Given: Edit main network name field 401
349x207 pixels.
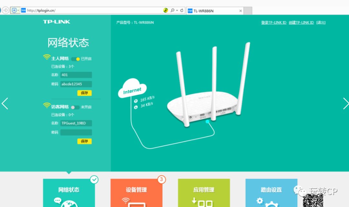Looking at the screenshot, I should [76, 75].
